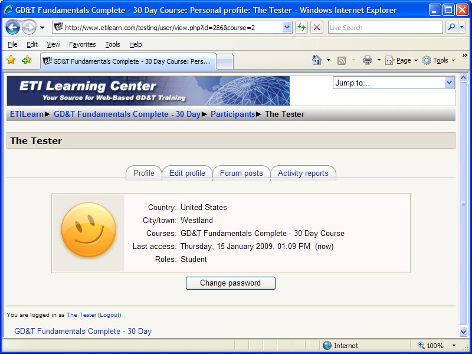Image resolution: width=472 pixels, height=354 pixels.
Task: Click the zoom level magnifier icon
Action: tap(421, 346)
